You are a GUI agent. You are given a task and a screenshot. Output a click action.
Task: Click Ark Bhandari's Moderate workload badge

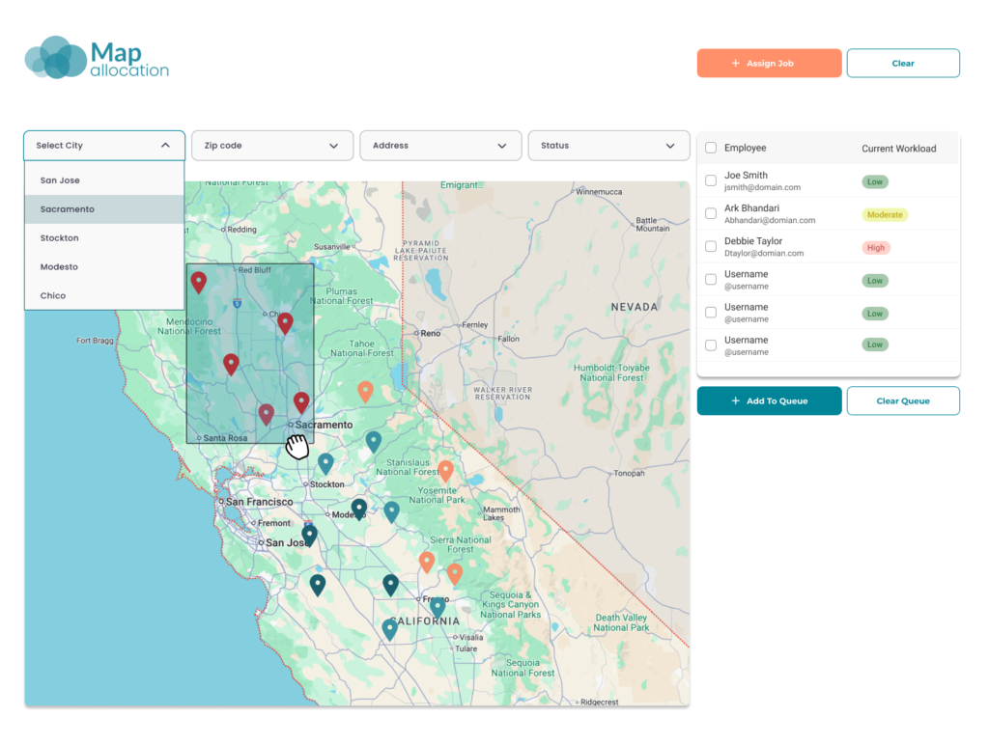pyautogui.click(x=885, y=214)
